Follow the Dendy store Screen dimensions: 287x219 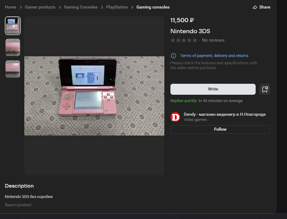[220, 129]
